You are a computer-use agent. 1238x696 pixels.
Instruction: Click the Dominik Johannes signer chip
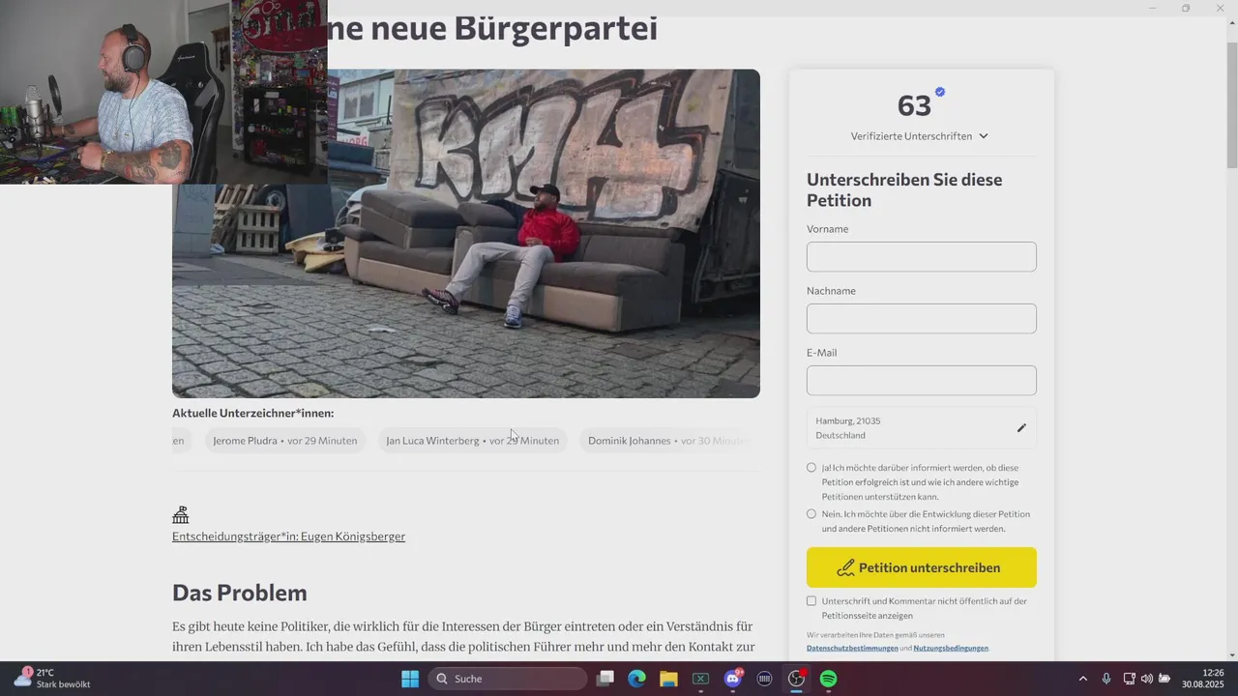tap(669, 441)
